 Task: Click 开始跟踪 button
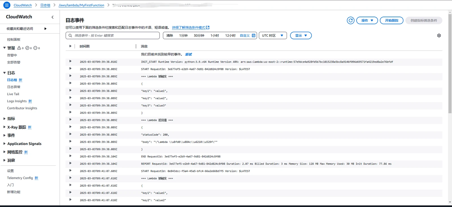coord(392,21)
